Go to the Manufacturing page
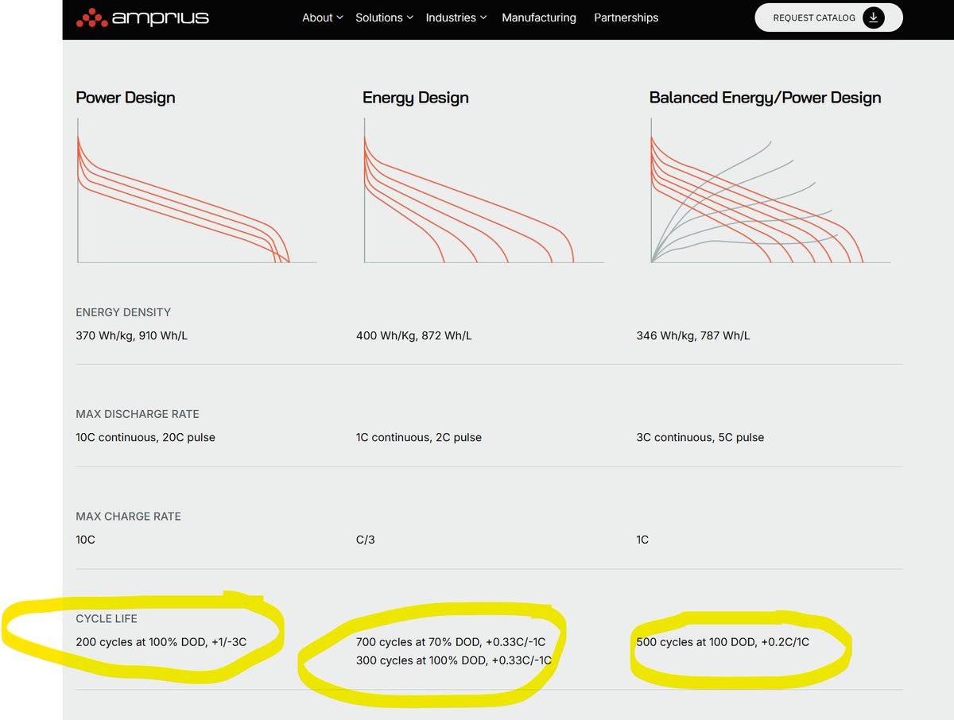Screen dimensions: 954x720 click(539, 17)
